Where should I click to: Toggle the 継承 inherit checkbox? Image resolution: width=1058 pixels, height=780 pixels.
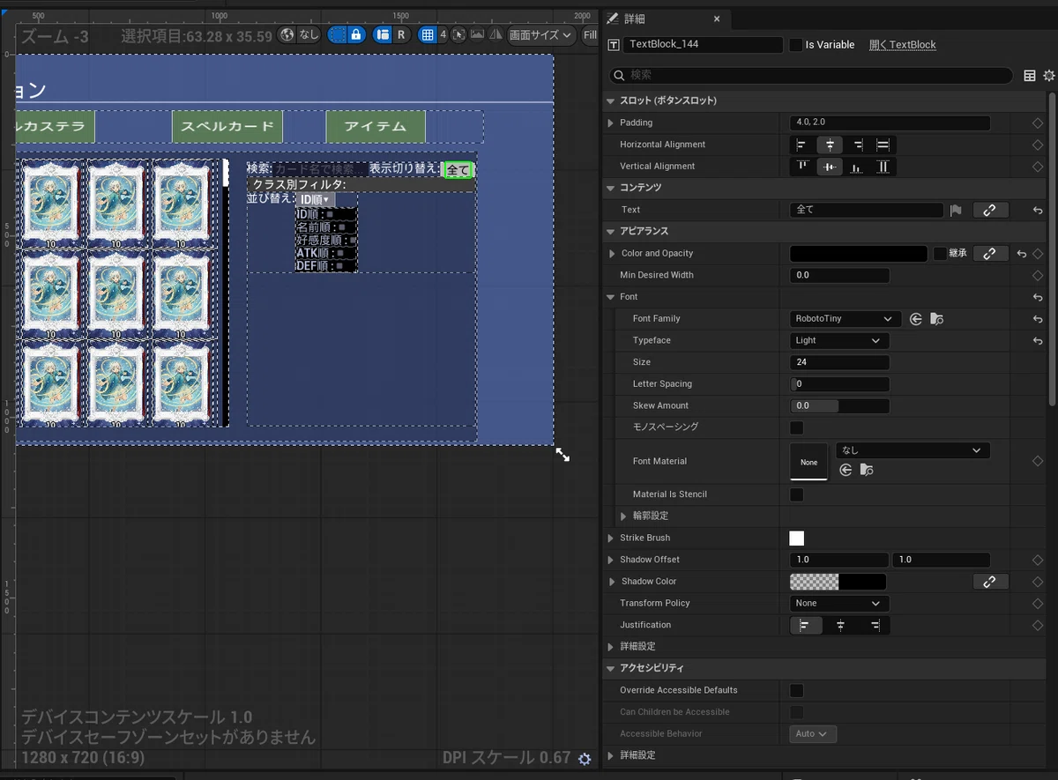pos(940,254)
